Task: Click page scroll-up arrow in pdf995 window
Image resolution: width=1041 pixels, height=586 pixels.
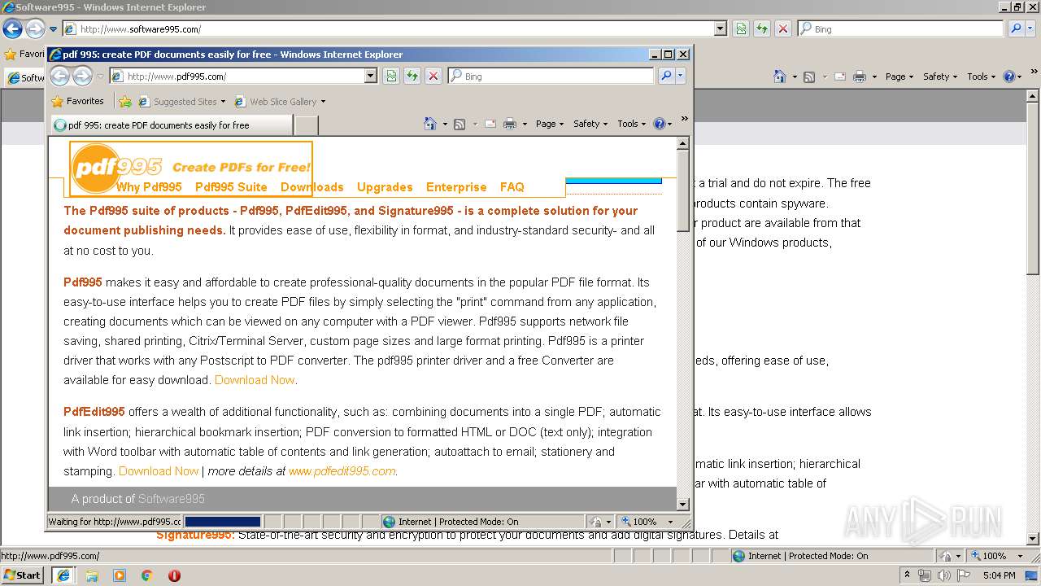Action: [x=683, y=143]
